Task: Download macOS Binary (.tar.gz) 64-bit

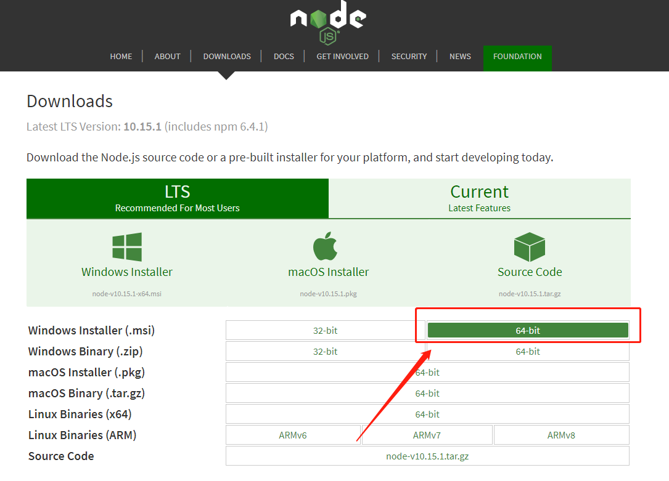Action: (x=427, y=393)
